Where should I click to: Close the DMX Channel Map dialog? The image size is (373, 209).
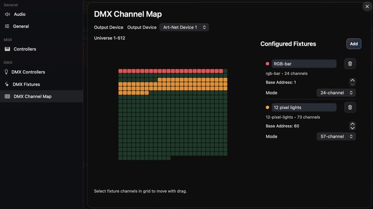[x=367, y=7]
